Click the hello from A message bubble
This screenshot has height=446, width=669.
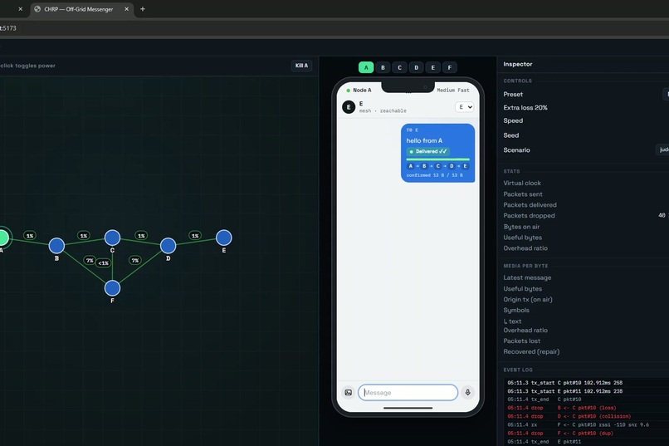[x=437, y=153]
